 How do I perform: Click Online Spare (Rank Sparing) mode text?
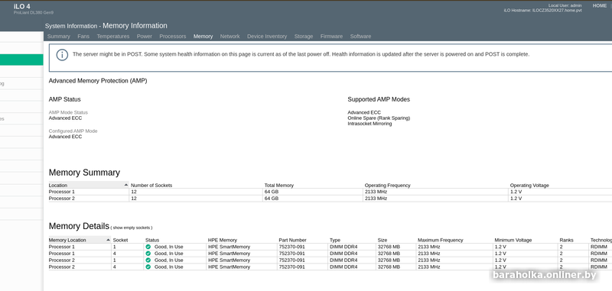(x=379, y=118)
